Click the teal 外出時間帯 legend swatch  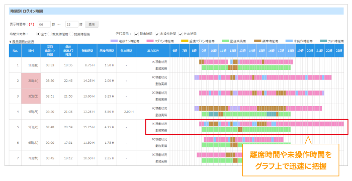(323, 41)
